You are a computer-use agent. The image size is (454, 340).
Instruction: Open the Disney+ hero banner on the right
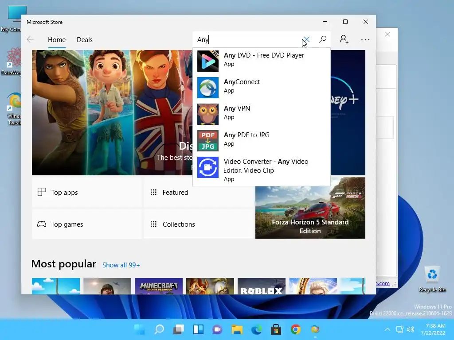point(348,113)
